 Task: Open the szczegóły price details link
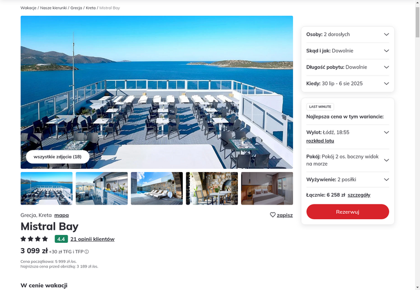(x=359, y=195)
